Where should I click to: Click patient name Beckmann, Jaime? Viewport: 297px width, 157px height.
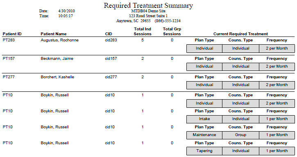click(57, 58)
